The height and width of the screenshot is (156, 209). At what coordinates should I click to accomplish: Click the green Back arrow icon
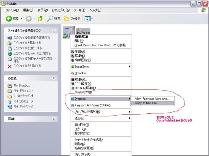click(9, 19)
